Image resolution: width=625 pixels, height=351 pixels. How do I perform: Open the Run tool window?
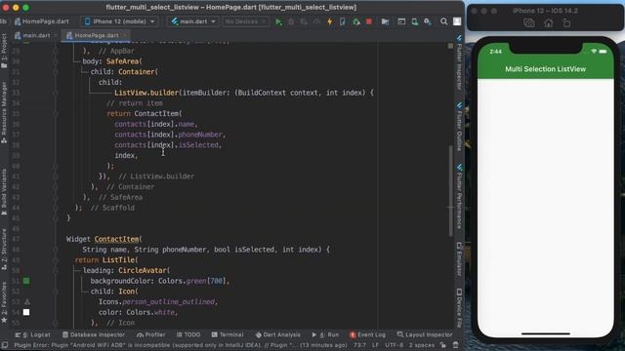tap(325, 334)
